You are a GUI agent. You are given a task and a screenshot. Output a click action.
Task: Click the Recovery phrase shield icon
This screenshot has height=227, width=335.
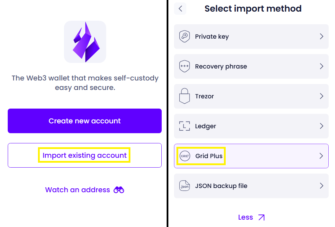[185, 66]
